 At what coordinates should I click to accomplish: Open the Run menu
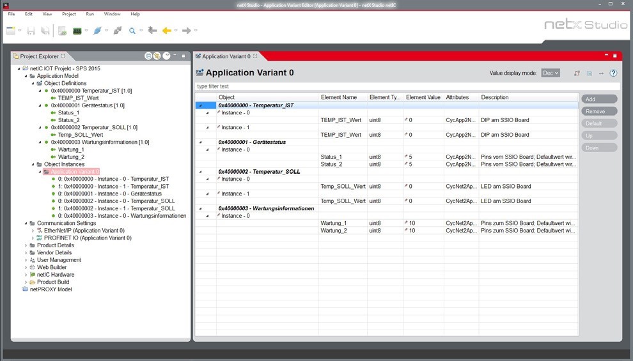[90, 13]
